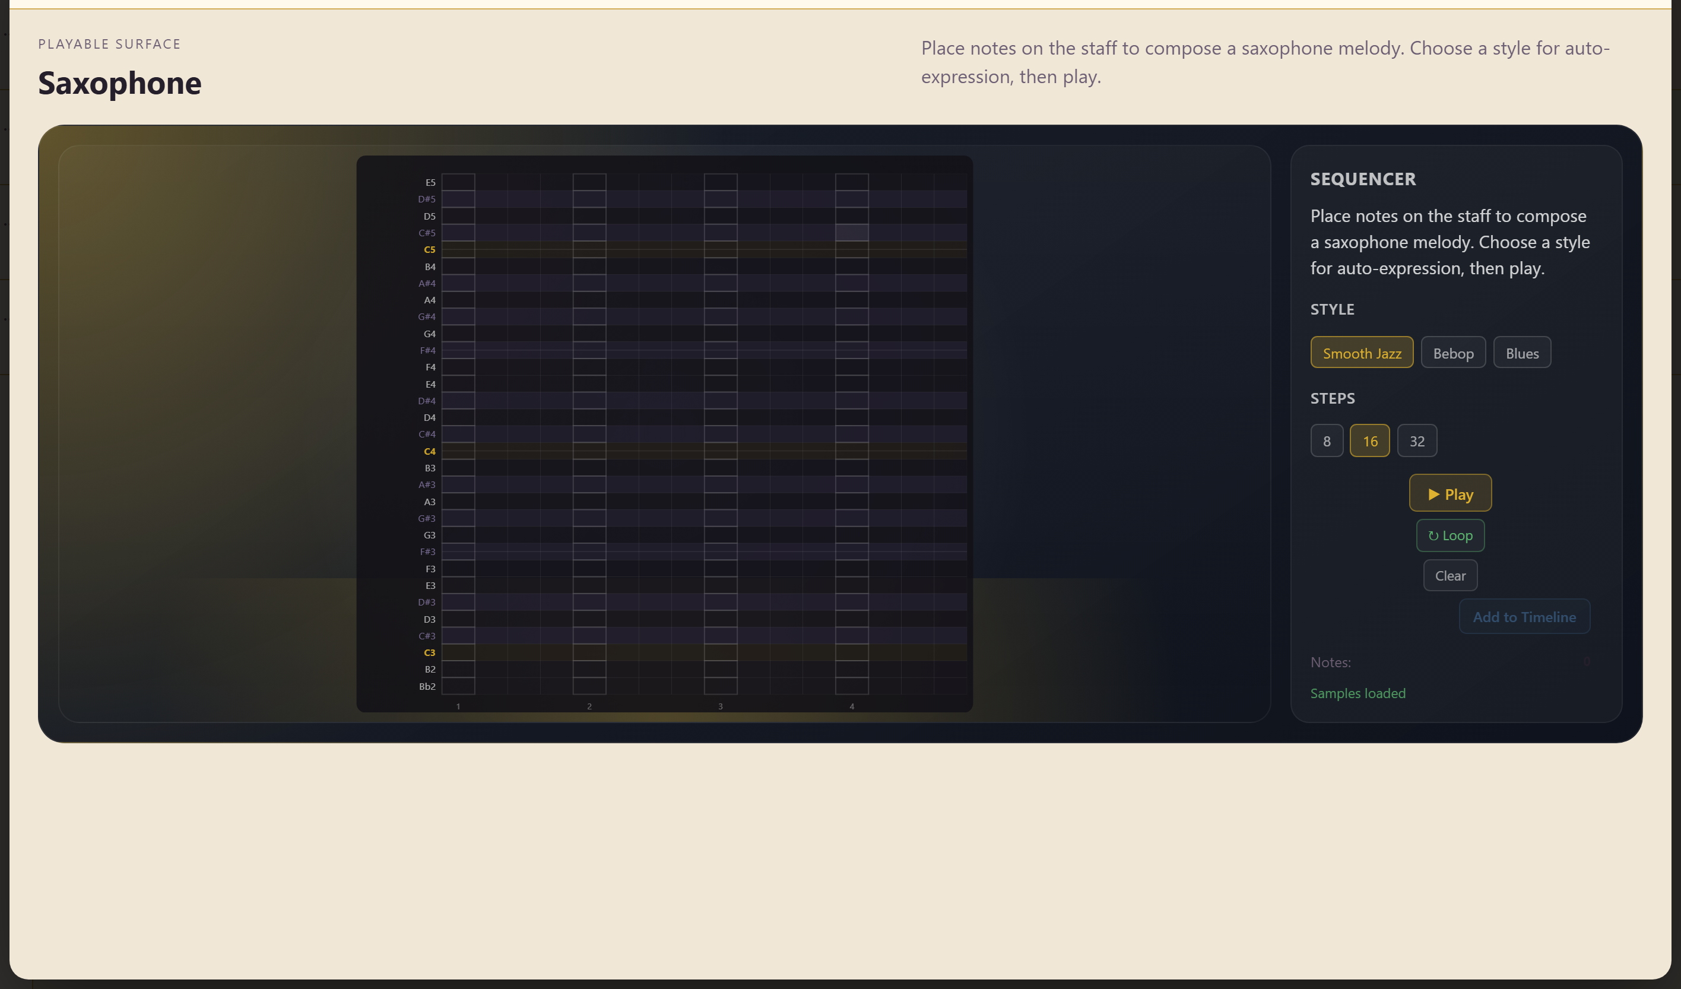Click the highlighted C5 row label

tap(430, 249)
